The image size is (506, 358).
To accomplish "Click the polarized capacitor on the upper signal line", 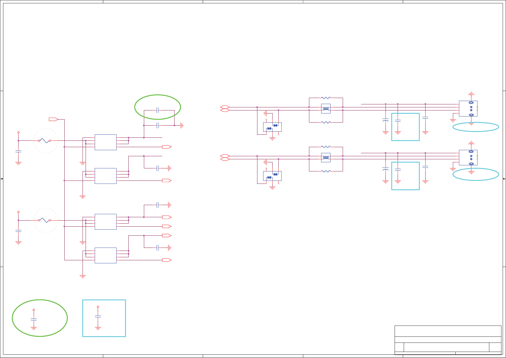I will click(385, 120).
